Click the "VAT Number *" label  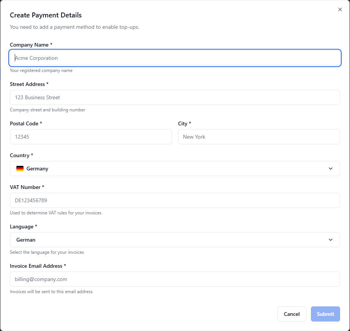[27, 187]
